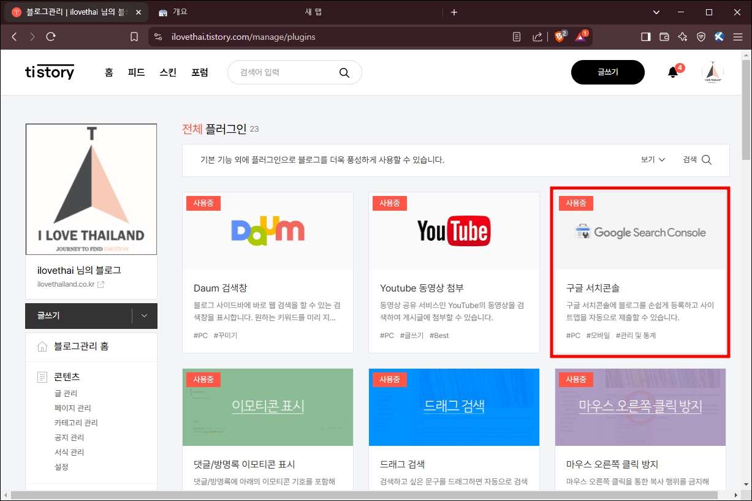The width and height of the screenshot is (752, 501).
Task: Go to 스킨 in the top navigation
Action: click(x=168, y=72)
